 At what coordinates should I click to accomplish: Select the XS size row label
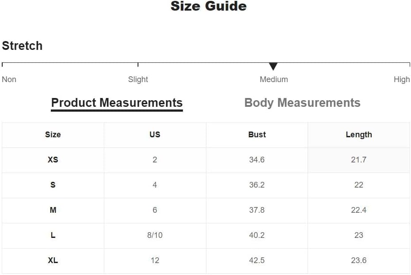tap(53, 160)
